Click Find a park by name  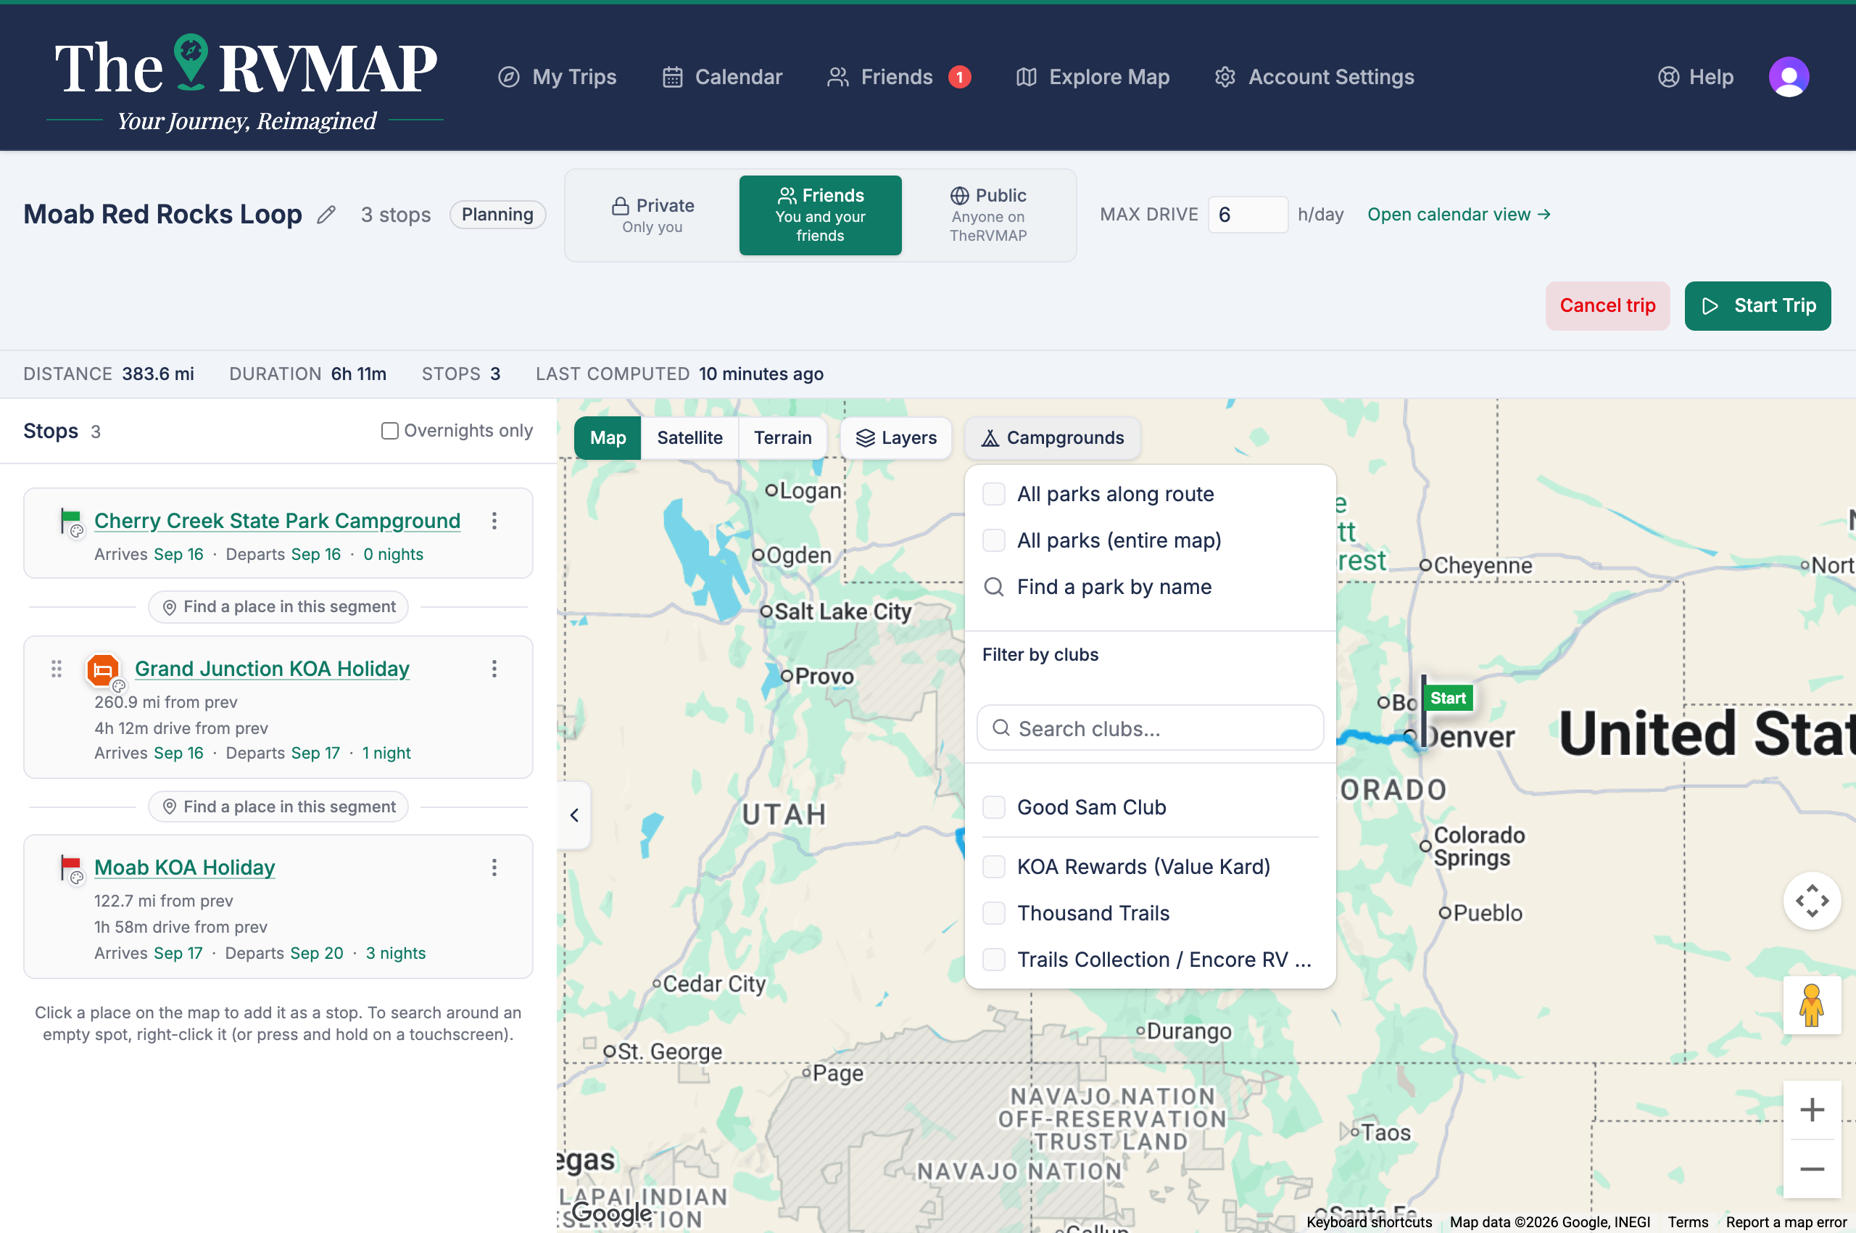pyautogui.click(x=1114, y=587)
